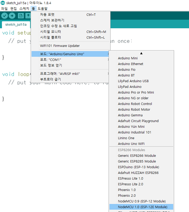The width and height of the screenshot is (189, 212).
Task: Click the up arrow to scroll the board list
Action: click(x=141, y=53)
